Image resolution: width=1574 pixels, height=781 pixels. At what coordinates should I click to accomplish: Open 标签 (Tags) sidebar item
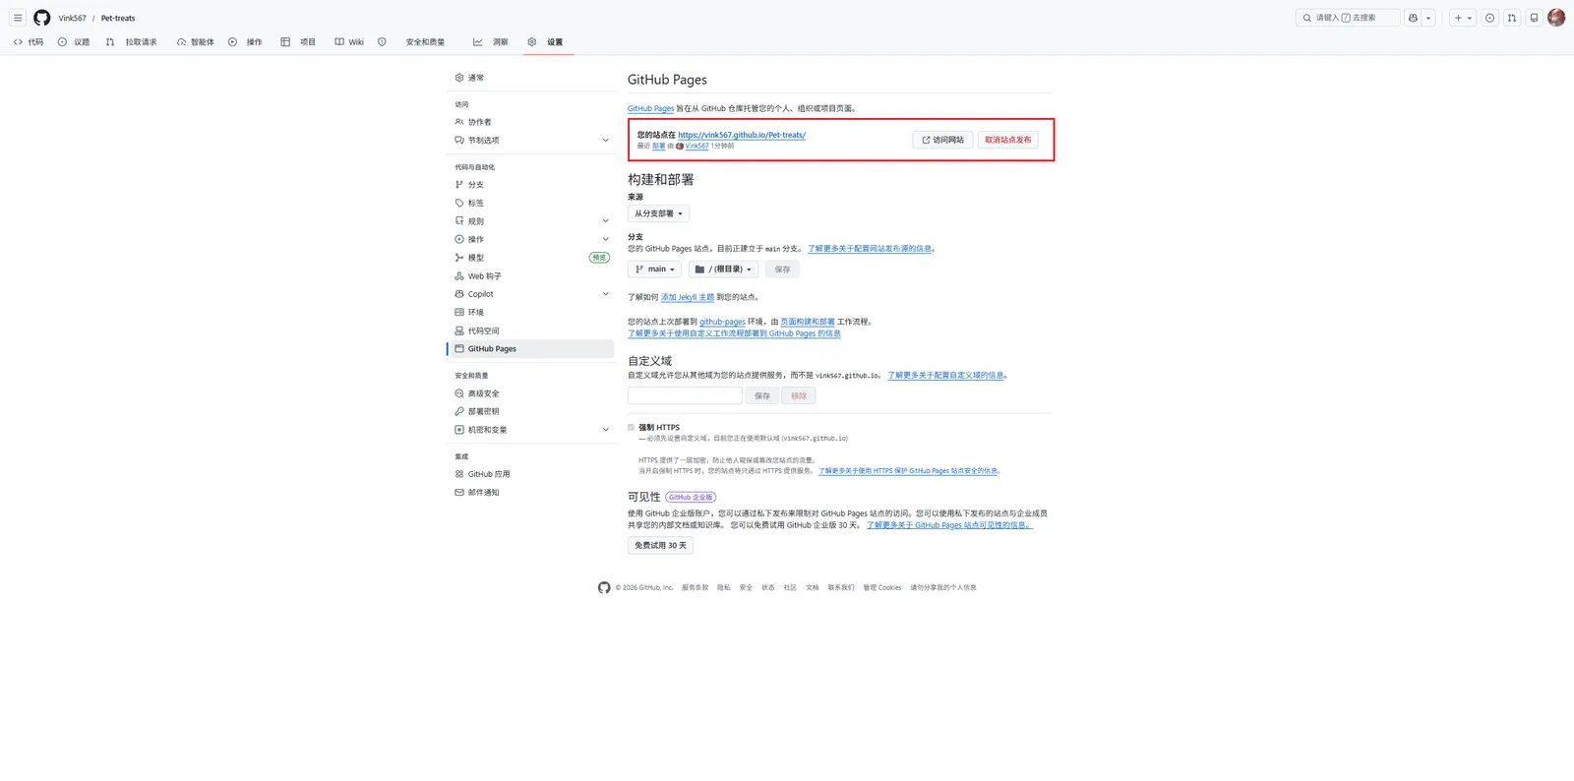(x=531, y=203)
